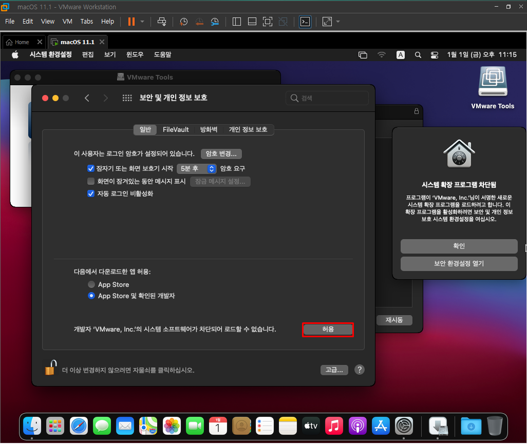Open Safari from the Dock

click(79, 426)
